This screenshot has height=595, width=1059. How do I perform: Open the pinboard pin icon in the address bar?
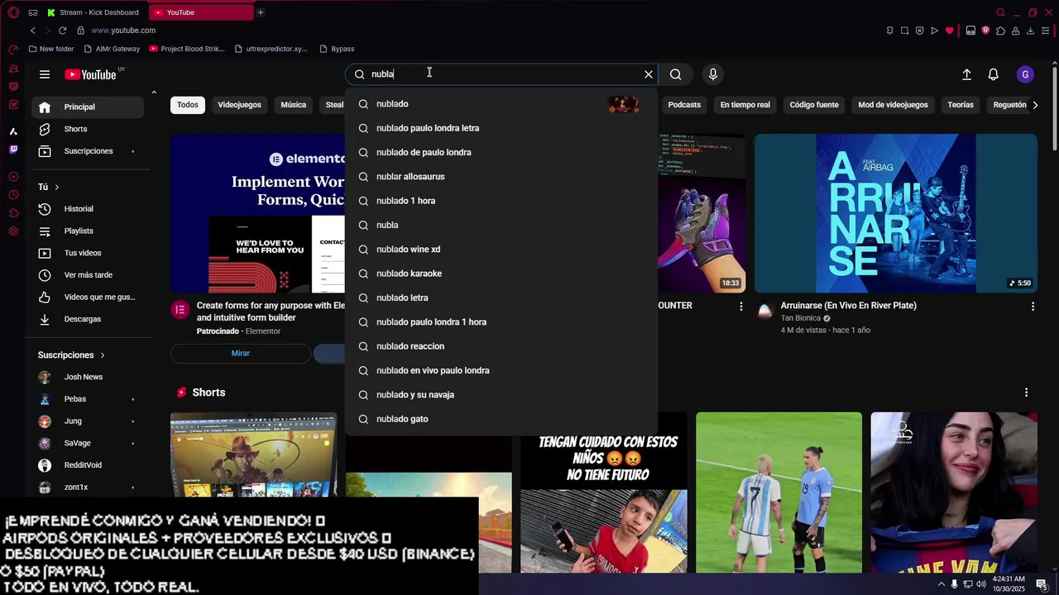(889, 31)
